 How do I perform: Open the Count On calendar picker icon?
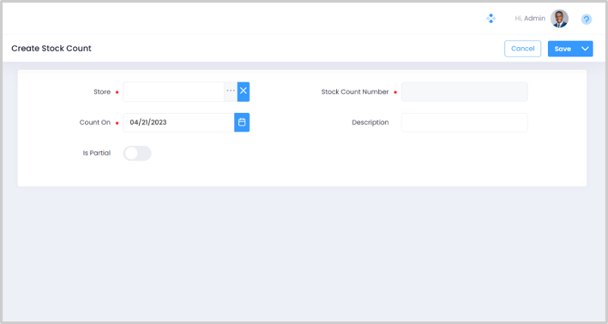[x=242, y=122]
